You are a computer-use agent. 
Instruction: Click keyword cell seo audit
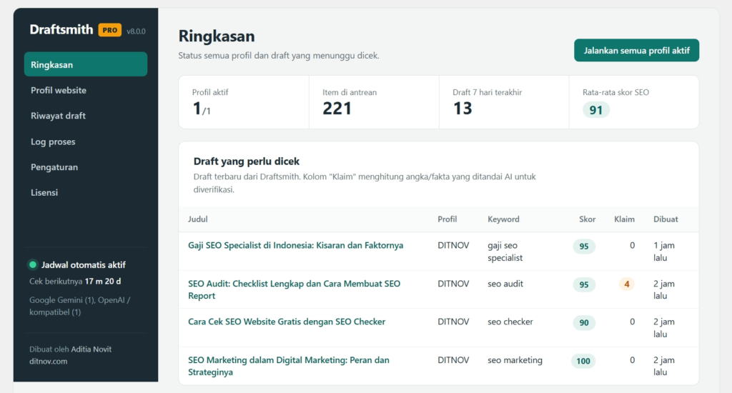tap(505, 284)
